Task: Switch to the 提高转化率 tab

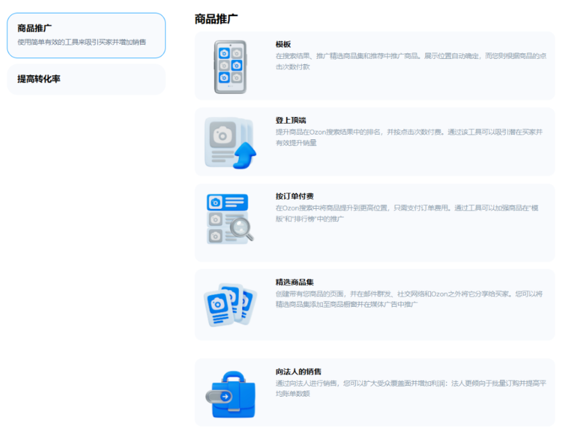Action: pos(86,79)
